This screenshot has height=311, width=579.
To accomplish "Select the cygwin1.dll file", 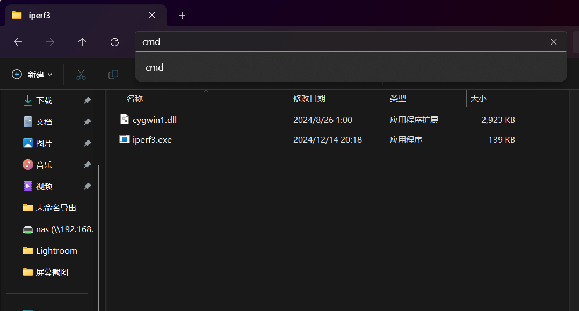I will point(154,120).
